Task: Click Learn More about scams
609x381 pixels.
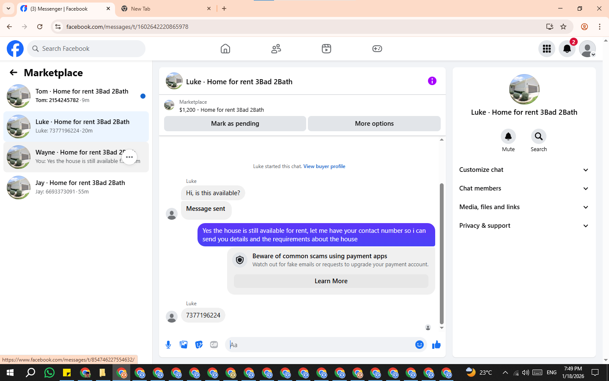Action: coord(331,281)
